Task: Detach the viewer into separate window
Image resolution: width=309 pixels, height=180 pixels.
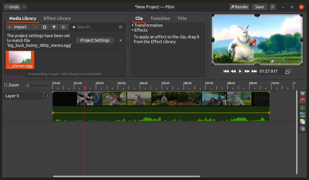Action: (288, 72)
